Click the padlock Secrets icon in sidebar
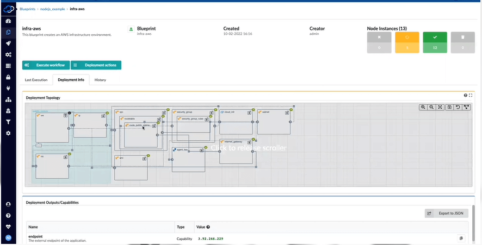This screenshot has width=482, height=245. click(x=8, y=77)
